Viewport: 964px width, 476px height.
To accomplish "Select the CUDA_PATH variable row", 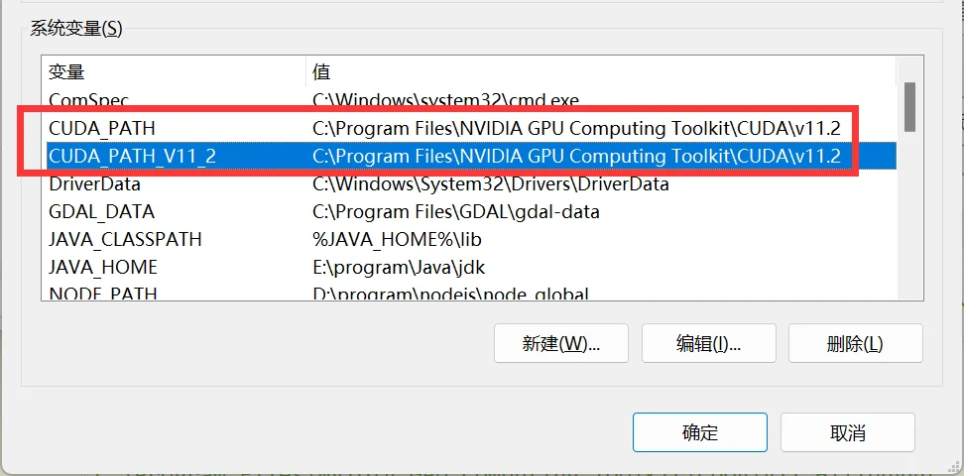I will [x=102, y=128].
